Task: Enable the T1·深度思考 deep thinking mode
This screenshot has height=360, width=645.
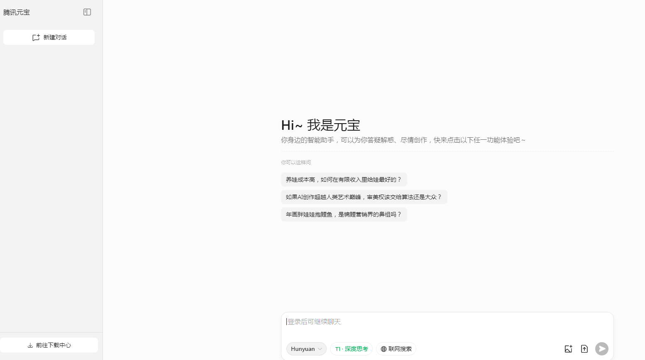Action: (351, 349)
